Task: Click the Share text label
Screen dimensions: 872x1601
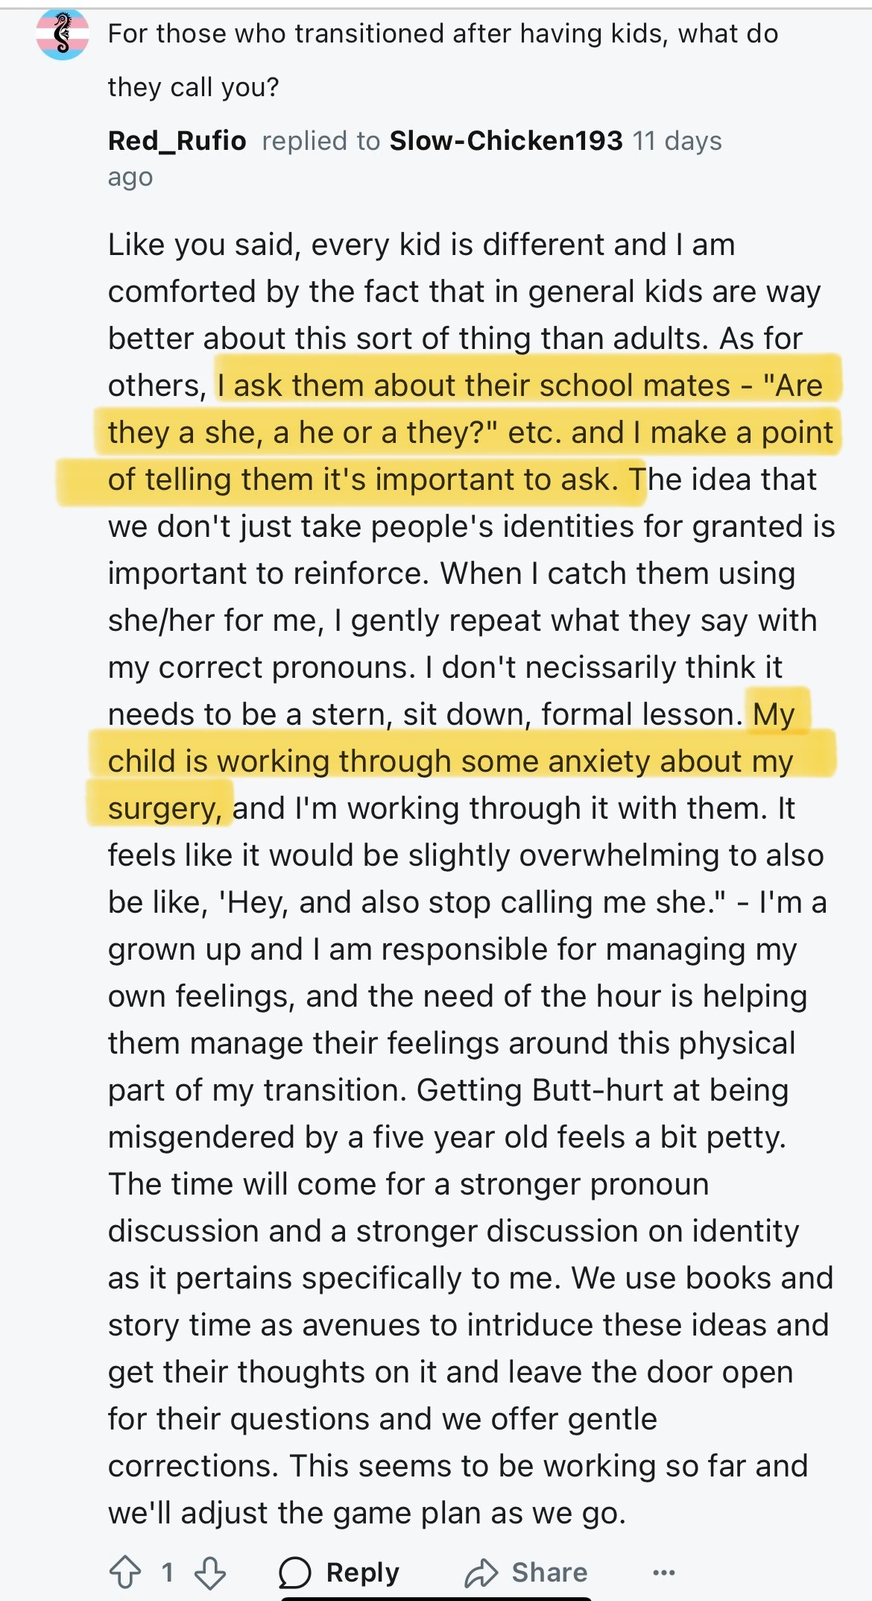Action: (549, 1573)
